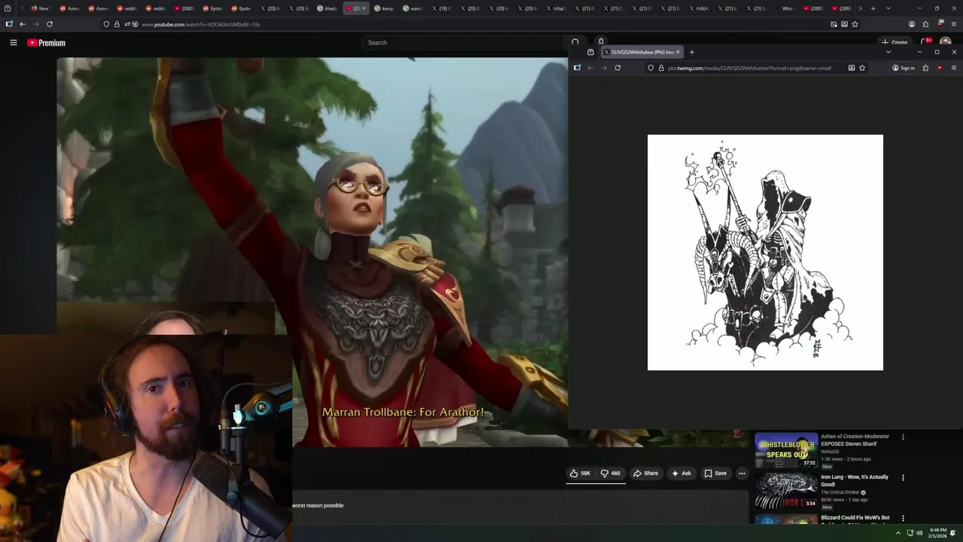Open the YouTube account avatar menu
The image size is (963, 542).
946,42
